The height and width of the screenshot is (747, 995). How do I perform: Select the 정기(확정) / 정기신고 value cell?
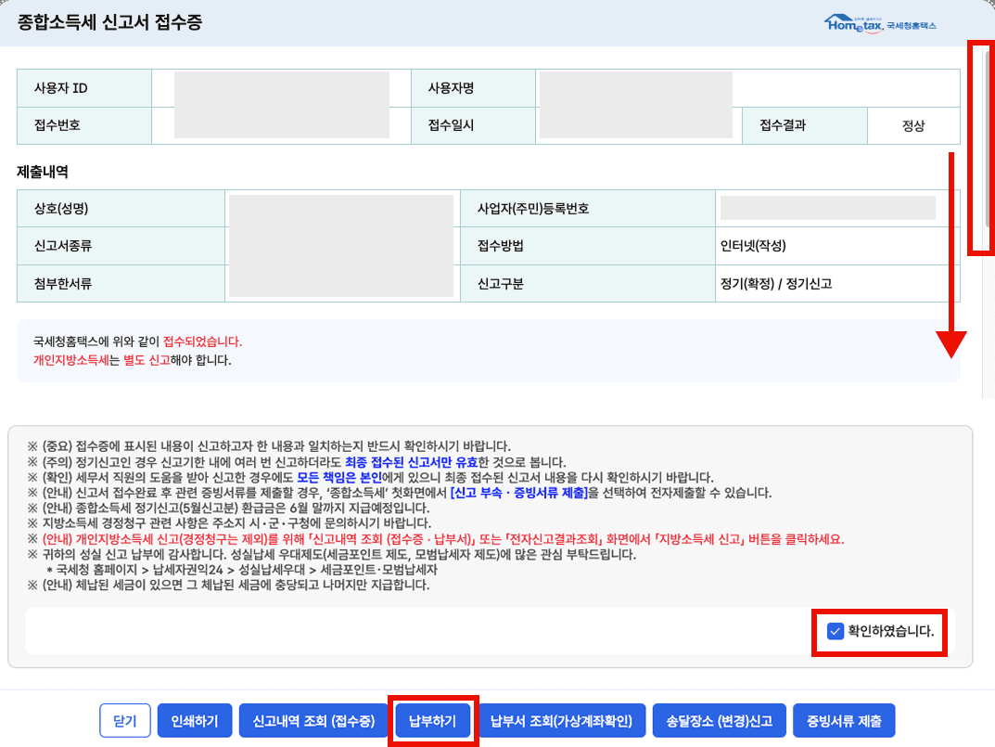pyautogui.click(x=775, y=284)
